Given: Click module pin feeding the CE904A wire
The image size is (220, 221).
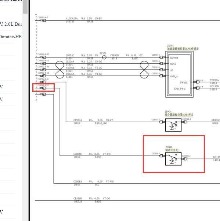Looking at the screenshot, I should (43, 82).
